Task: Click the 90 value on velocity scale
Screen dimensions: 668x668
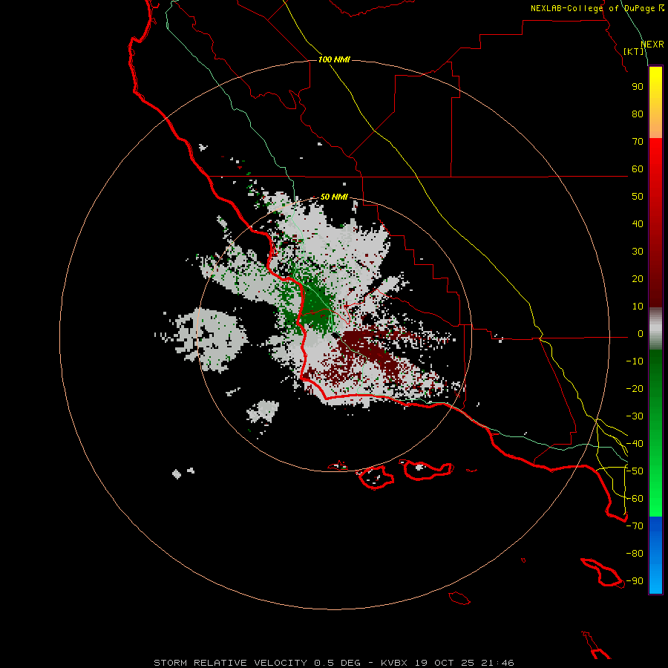Action: (x=638, y=87)
